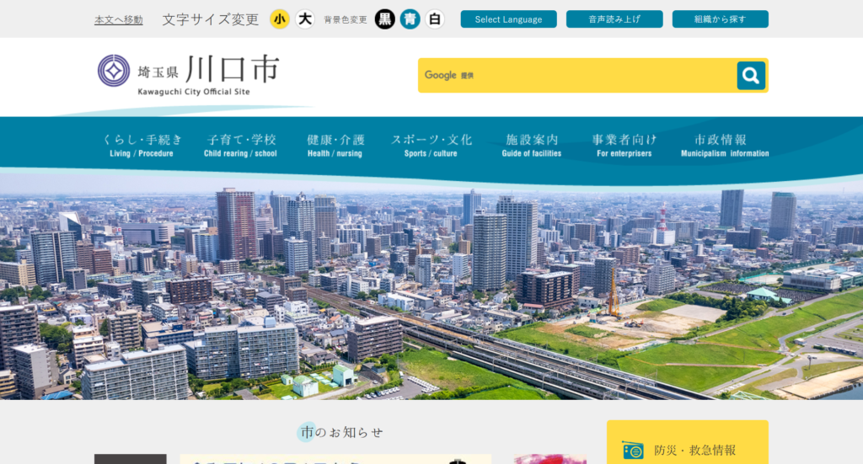Screen dimensions: 863x464
Task: Follow the 本文へ移動 skip link
Action: tap(119, 19)
